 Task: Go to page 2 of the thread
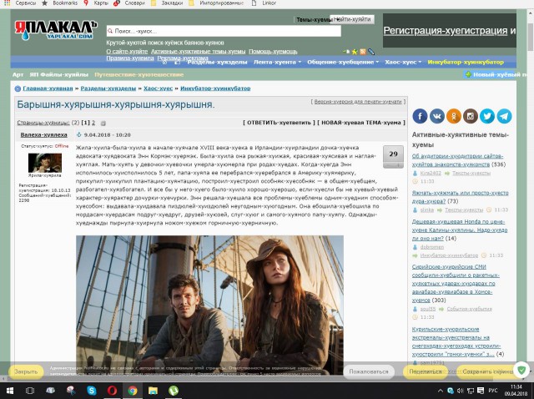point(93,123)
